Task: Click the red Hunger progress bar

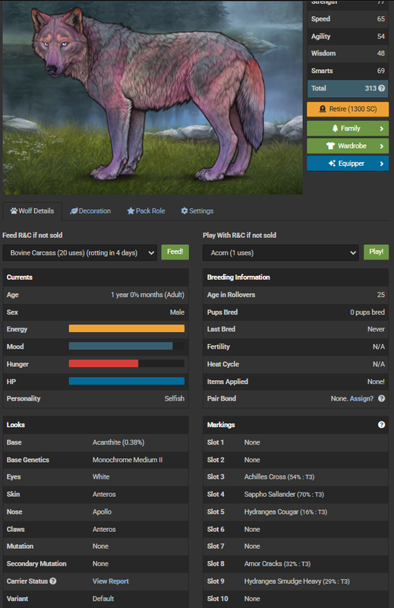Action: coord(103,364)
